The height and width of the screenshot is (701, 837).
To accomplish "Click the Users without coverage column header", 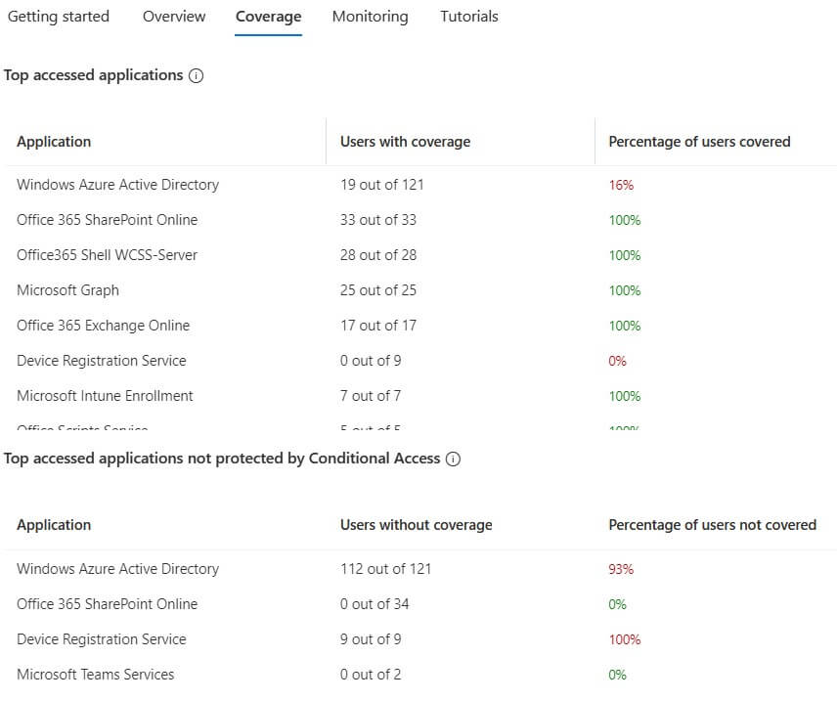I will coord(416,525).
